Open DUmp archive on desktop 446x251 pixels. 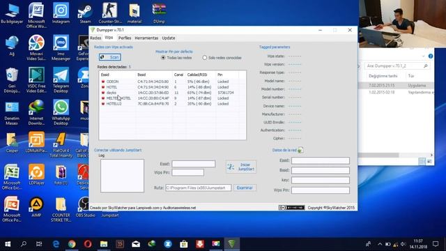159,14
